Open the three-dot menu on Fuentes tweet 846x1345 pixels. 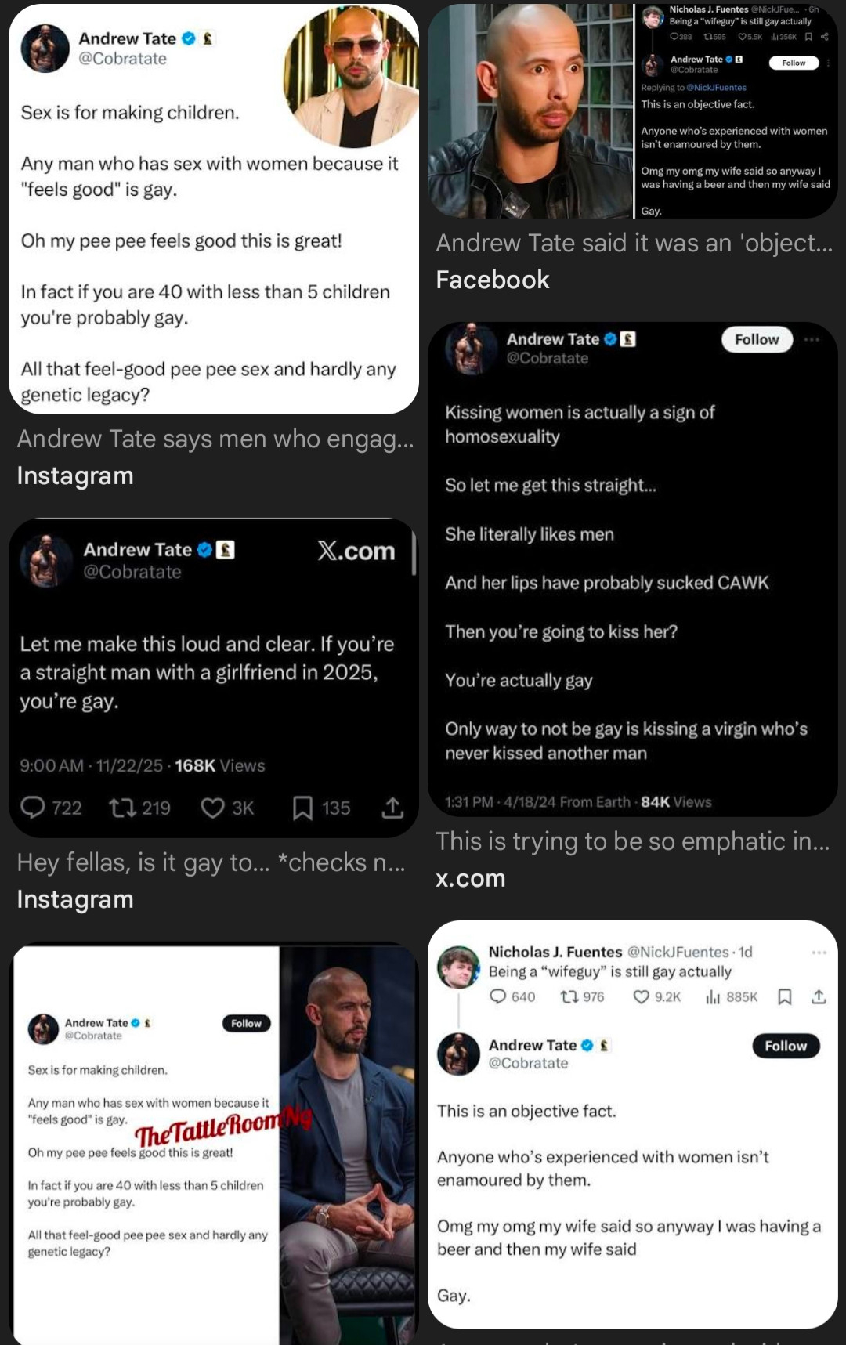tap(819, 953)
